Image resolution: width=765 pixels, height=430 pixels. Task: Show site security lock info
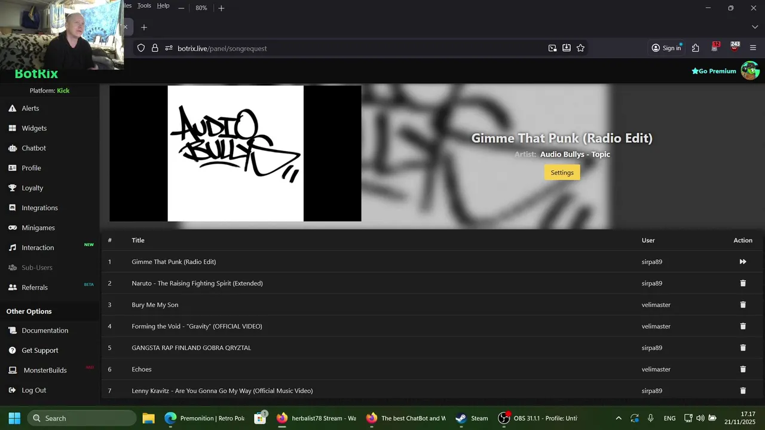tap(155, 48)
